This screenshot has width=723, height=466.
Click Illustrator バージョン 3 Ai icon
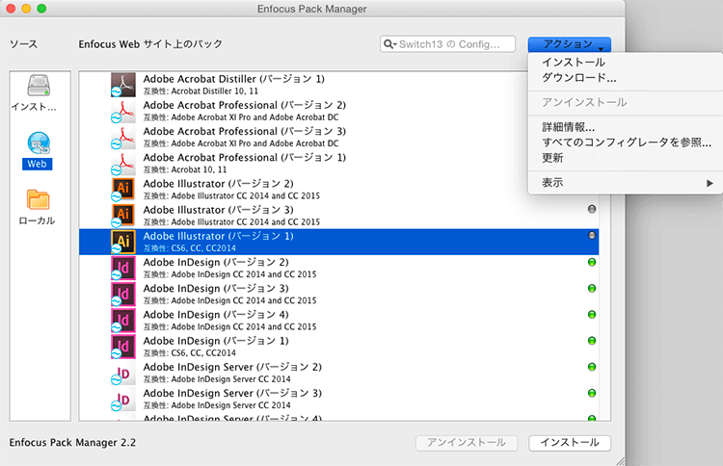click(x=123, y=216)
